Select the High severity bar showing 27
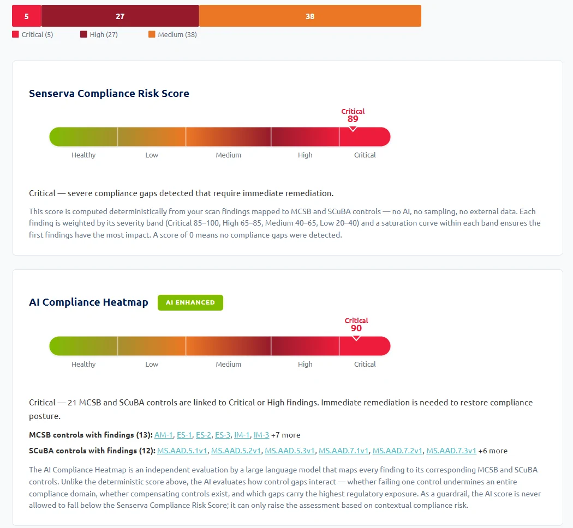573x528 pixels. 120,16
